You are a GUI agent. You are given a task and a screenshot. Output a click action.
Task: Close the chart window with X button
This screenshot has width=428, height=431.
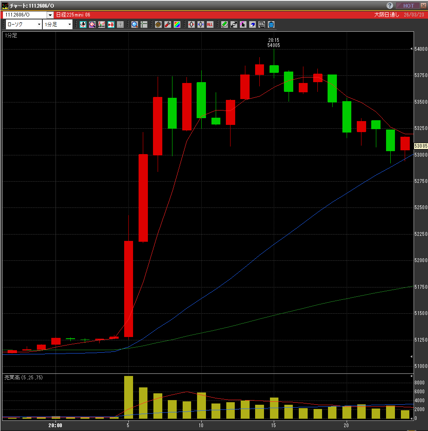click(423, 6)
